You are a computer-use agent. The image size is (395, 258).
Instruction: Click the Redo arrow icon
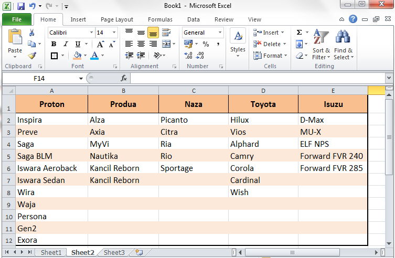tap(49, 6)
